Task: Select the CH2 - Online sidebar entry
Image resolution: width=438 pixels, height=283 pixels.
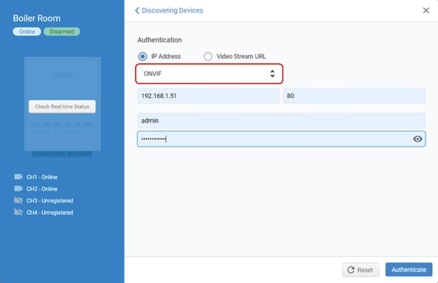Action: tap(41, 188)
